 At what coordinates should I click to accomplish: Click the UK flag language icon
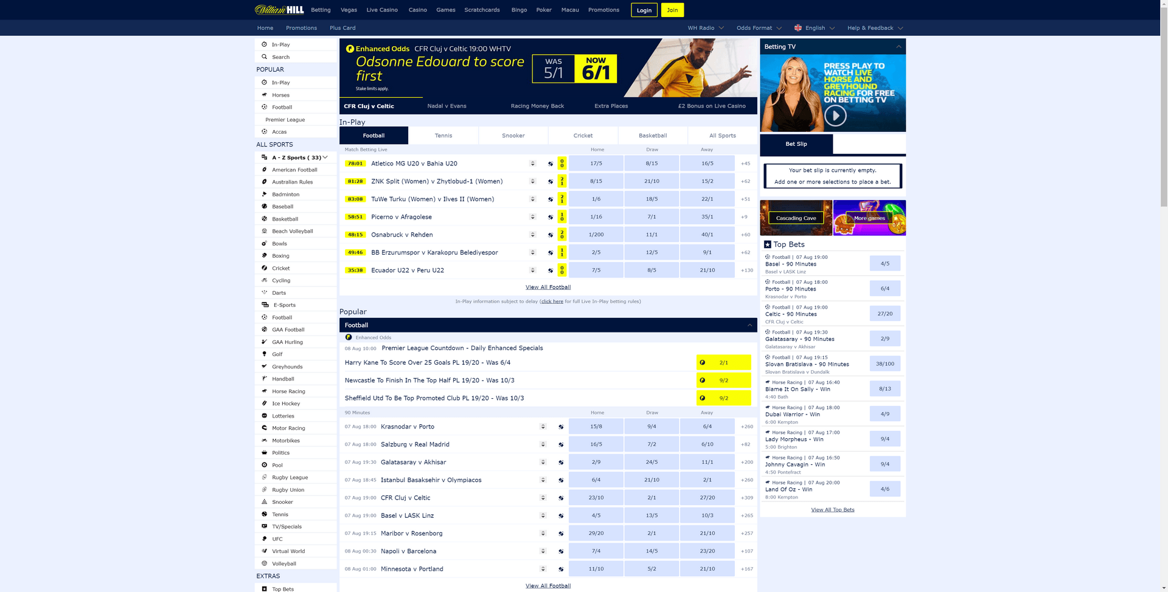click(x=798, y=28)
